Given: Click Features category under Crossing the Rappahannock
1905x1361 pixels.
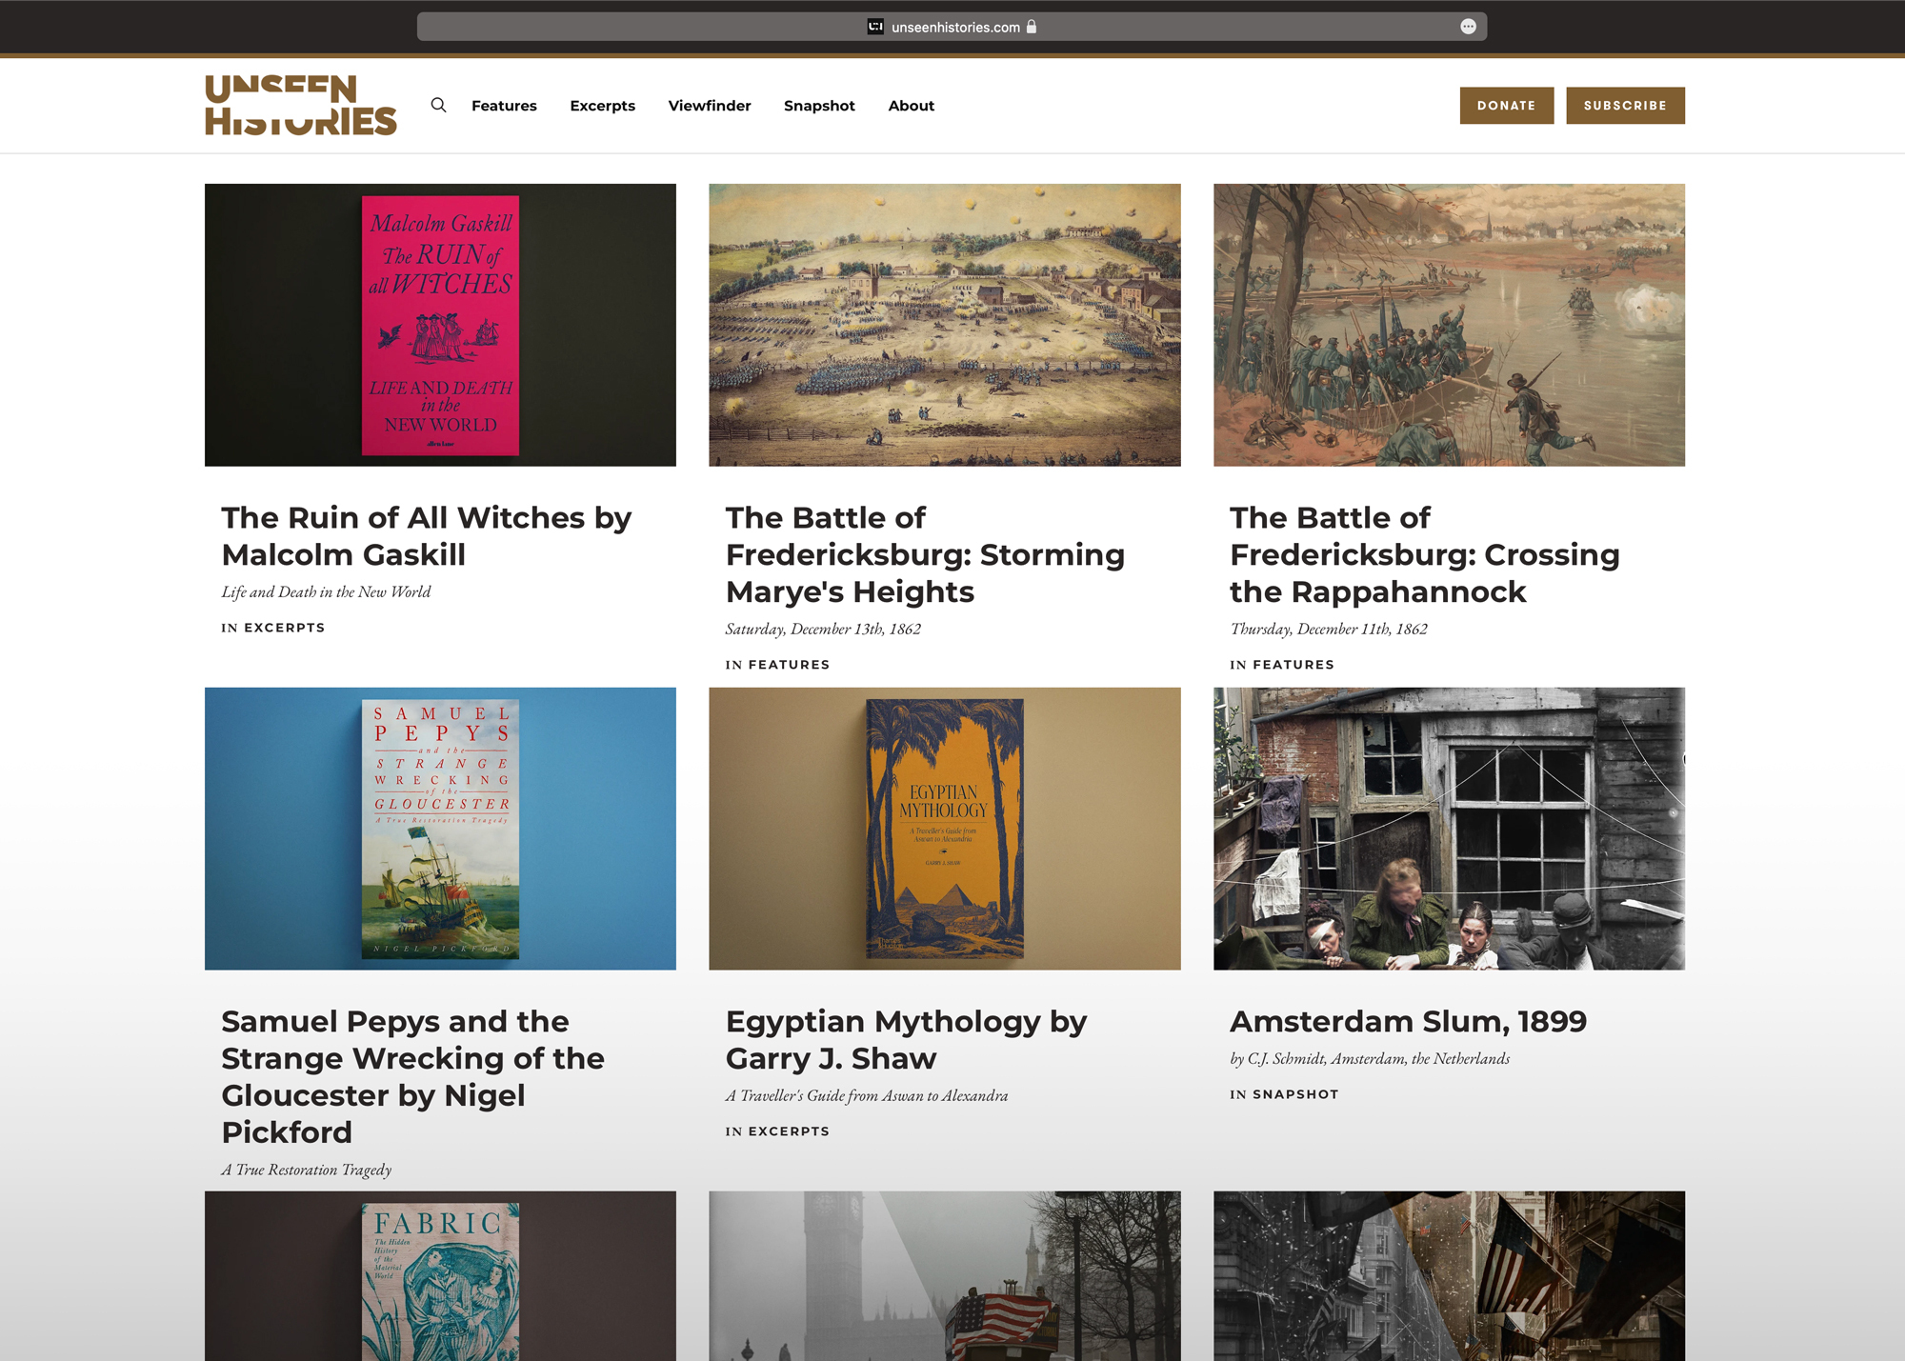Looking at the screenshot, I should click(1293, 665).
